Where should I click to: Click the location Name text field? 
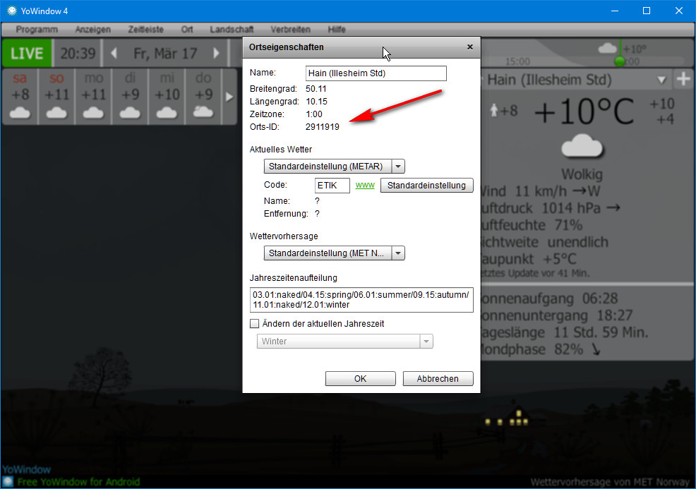tap(376, 73)
